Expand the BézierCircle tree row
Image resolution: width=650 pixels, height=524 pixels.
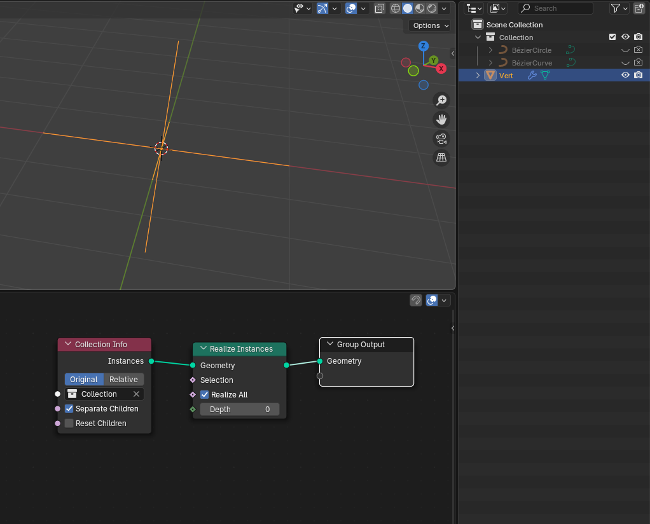(x=491, y=50)
